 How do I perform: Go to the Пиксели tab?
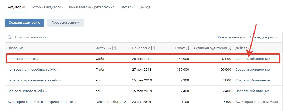pos(126,8)
